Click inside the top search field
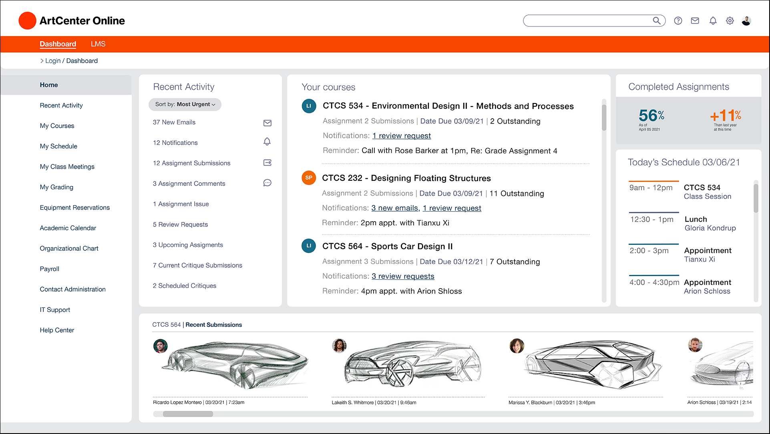The height and width of the screenshot is (434, 770). [x=585, y=21]
